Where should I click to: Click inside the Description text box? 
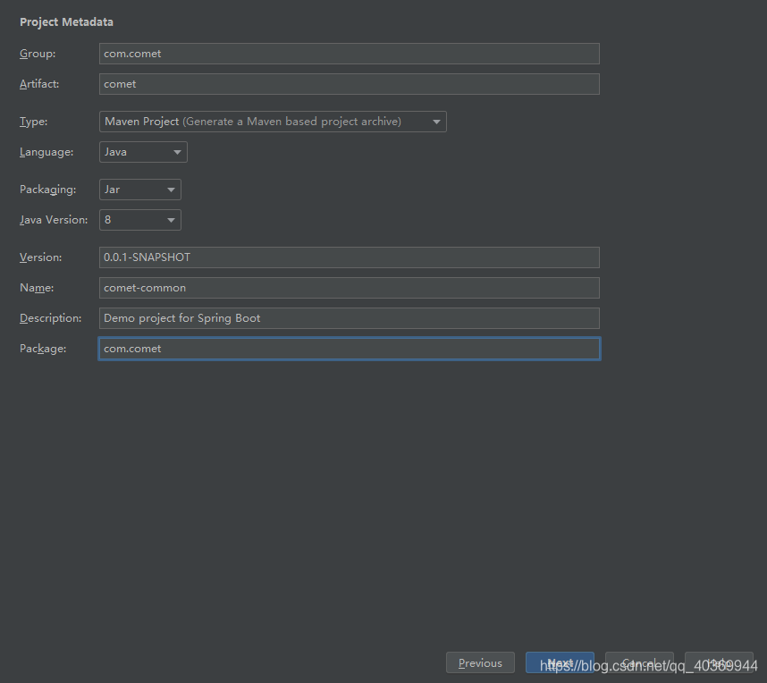349,318
